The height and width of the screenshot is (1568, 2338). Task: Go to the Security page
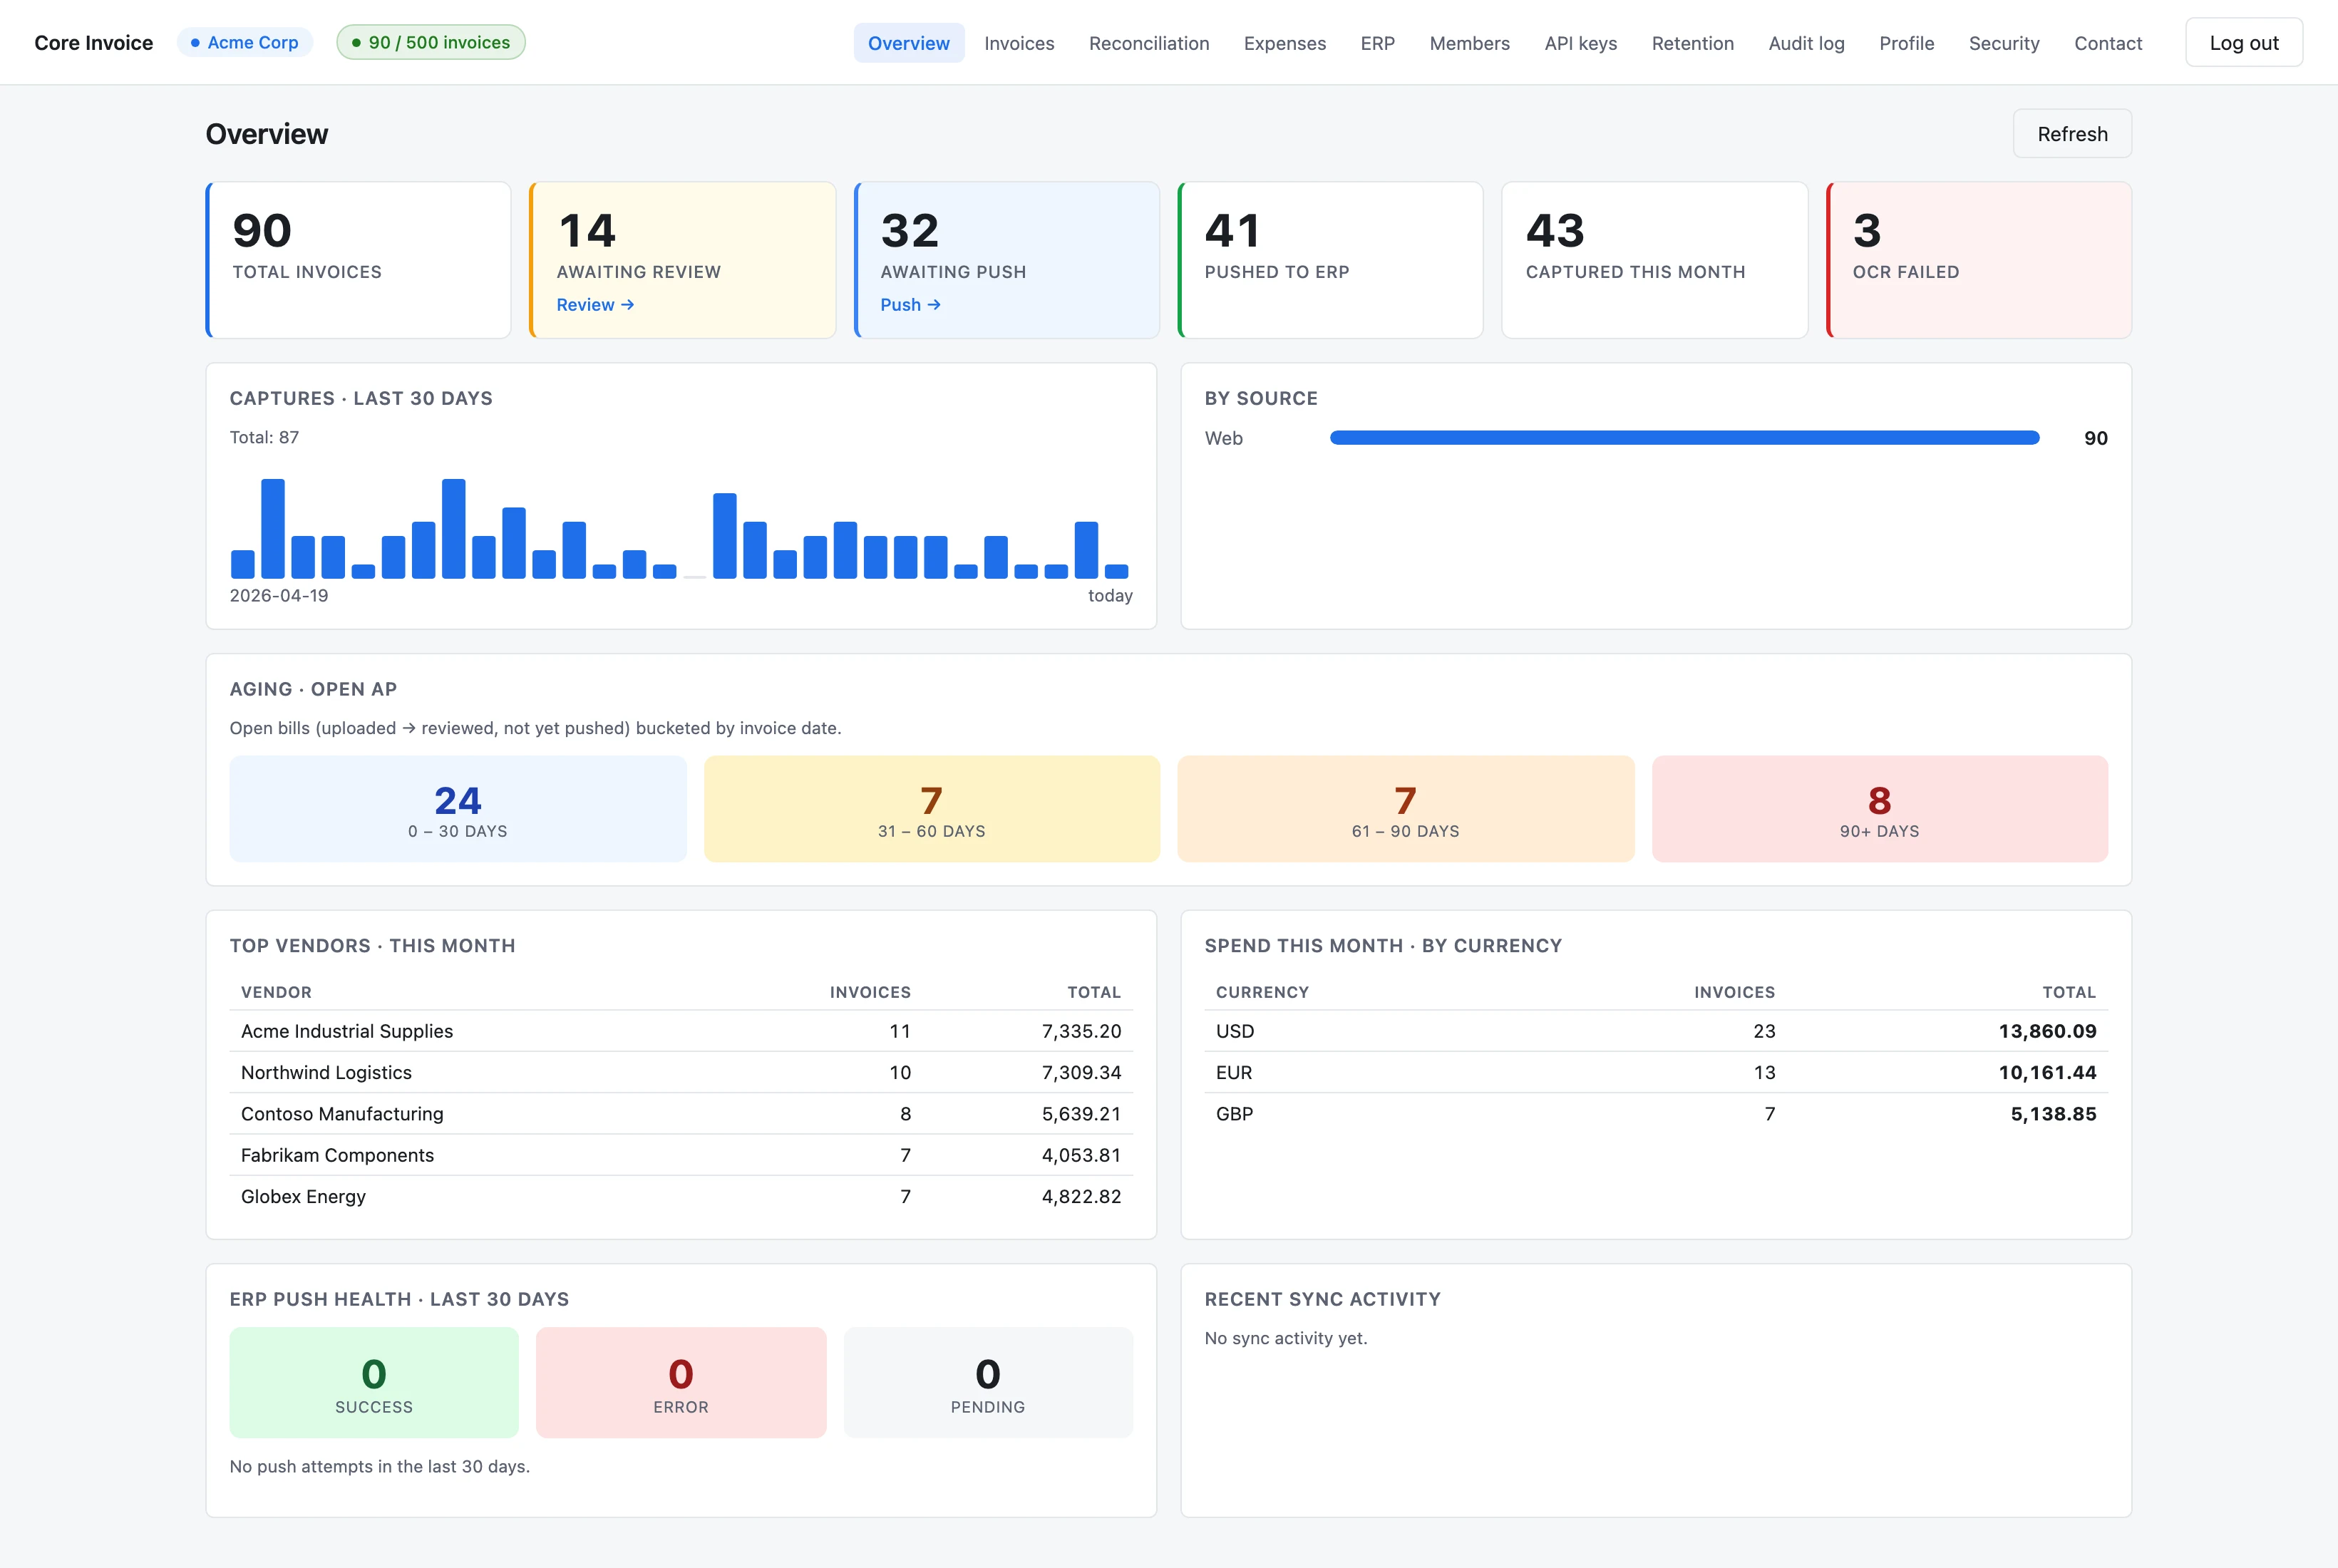pyautogui.click(x=2003, y=43)
